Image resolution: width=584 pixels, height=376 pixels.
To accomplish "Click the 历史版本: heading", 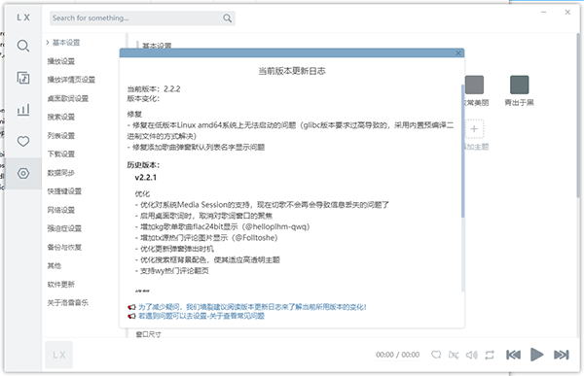I will click(143, 165).
